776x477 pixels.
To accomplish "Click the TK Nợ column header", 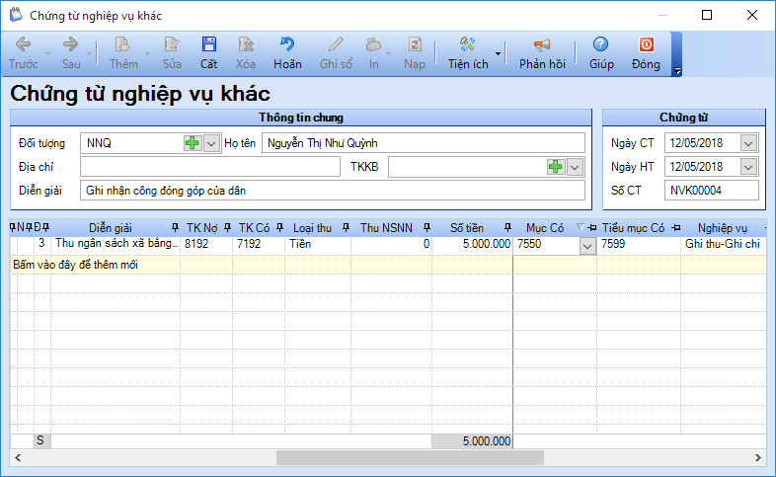I will (x=201, y=228).
